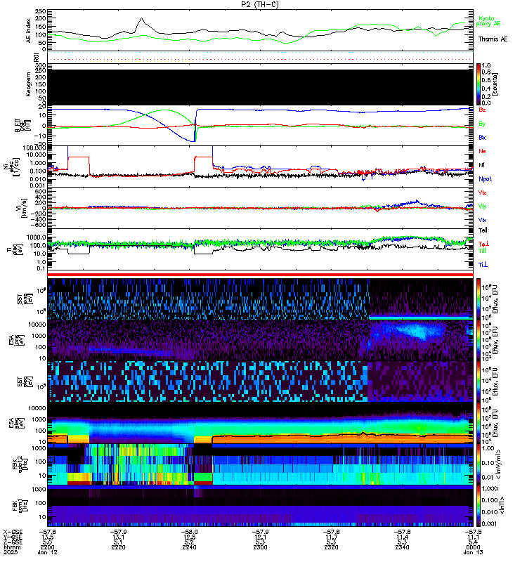Click the blue Bx legend label
The image size is (527, 562).
482,137
